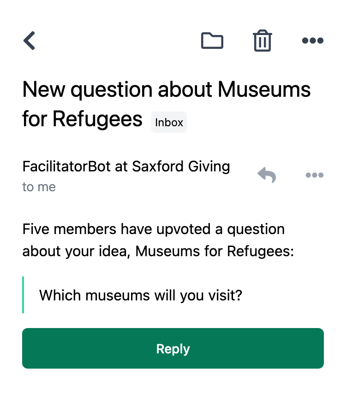Expand recipient details via "to me"
Viewport: 346px width, 405px height.
[39, 187]
